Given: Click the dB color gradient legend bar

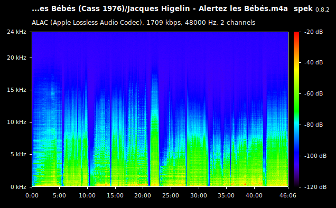Looking at the screenshot, I should pyautogui.click(x=296, y=109).
